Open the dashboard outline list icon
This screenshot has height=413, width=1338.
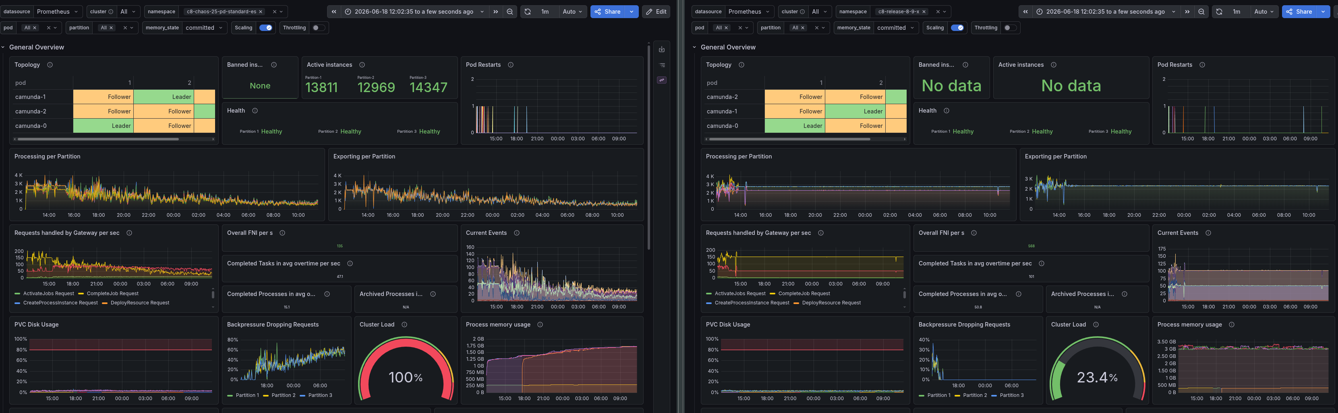point(662,65)
